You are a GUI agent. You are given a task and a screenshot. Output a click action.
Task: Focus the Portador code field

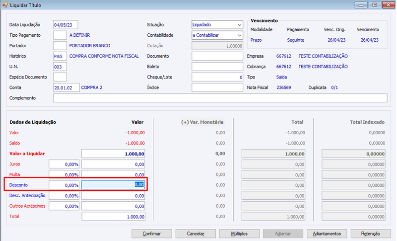point(60,46)
